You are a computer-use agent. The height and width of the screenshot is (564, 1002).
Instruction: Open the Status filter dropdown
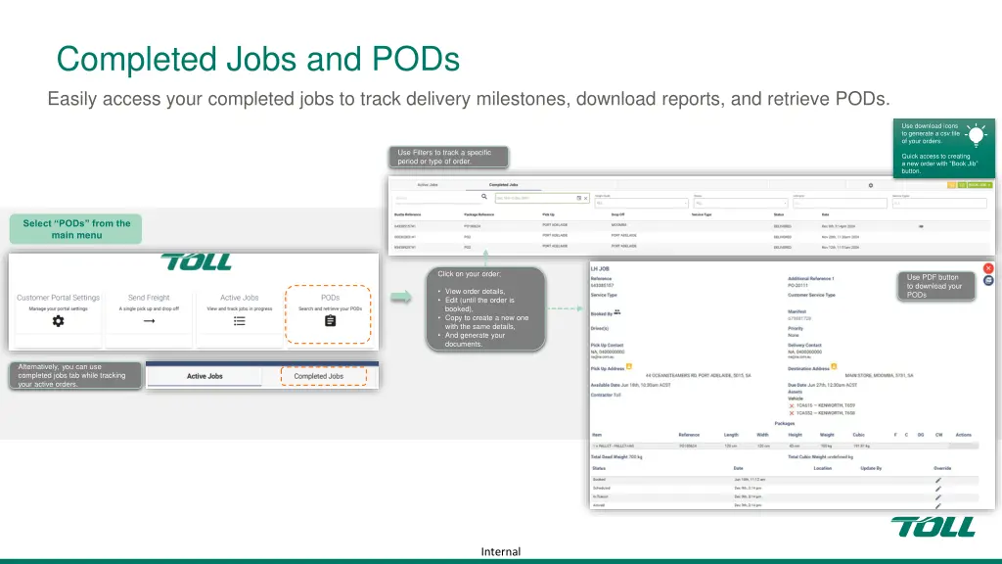tap(740, 204)
